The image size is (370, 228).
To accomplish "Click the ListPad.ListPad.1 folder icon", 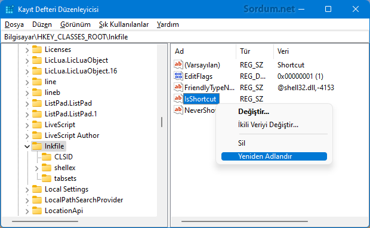I will [37, 114].
